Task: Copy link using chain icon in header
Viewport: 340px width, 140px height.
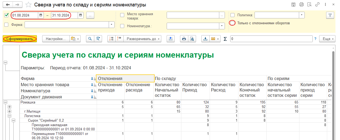Action: coord(318,5)
